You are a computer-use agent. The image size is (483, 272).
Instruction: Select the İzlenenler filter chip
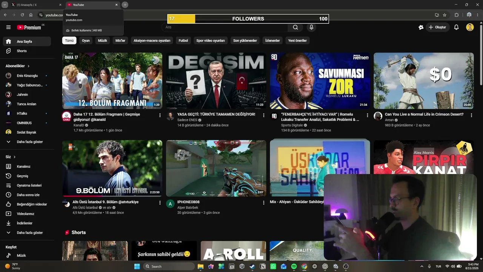point(272,40)
